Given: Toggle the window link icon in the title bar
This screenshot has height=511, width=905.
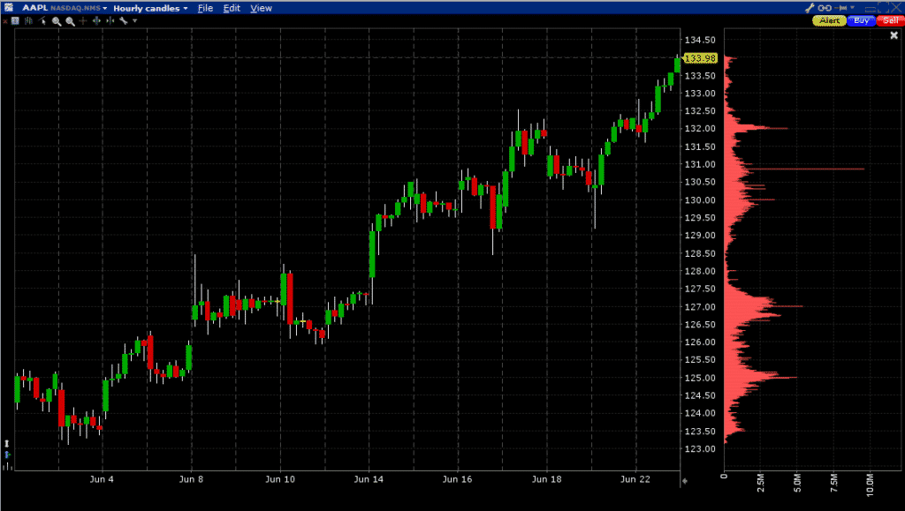Looking at the screenshot, I should coord(825,7).
